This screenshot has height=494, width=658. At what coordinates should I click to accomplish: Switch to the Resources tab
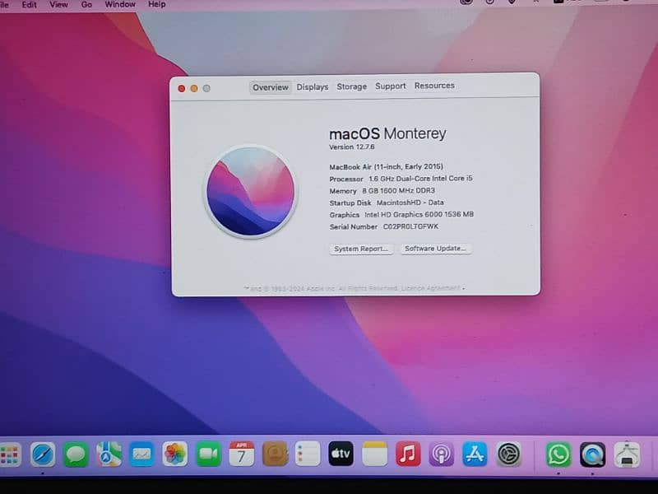tap(434, 86)
